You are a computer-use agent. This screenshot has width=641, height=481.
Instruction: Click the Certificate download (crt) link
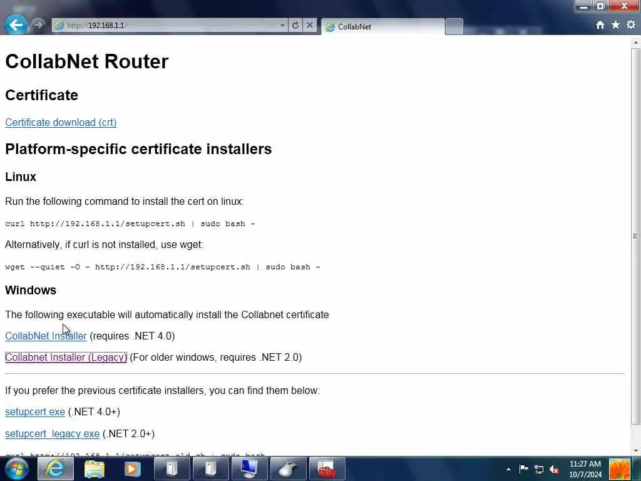point(61,122)
